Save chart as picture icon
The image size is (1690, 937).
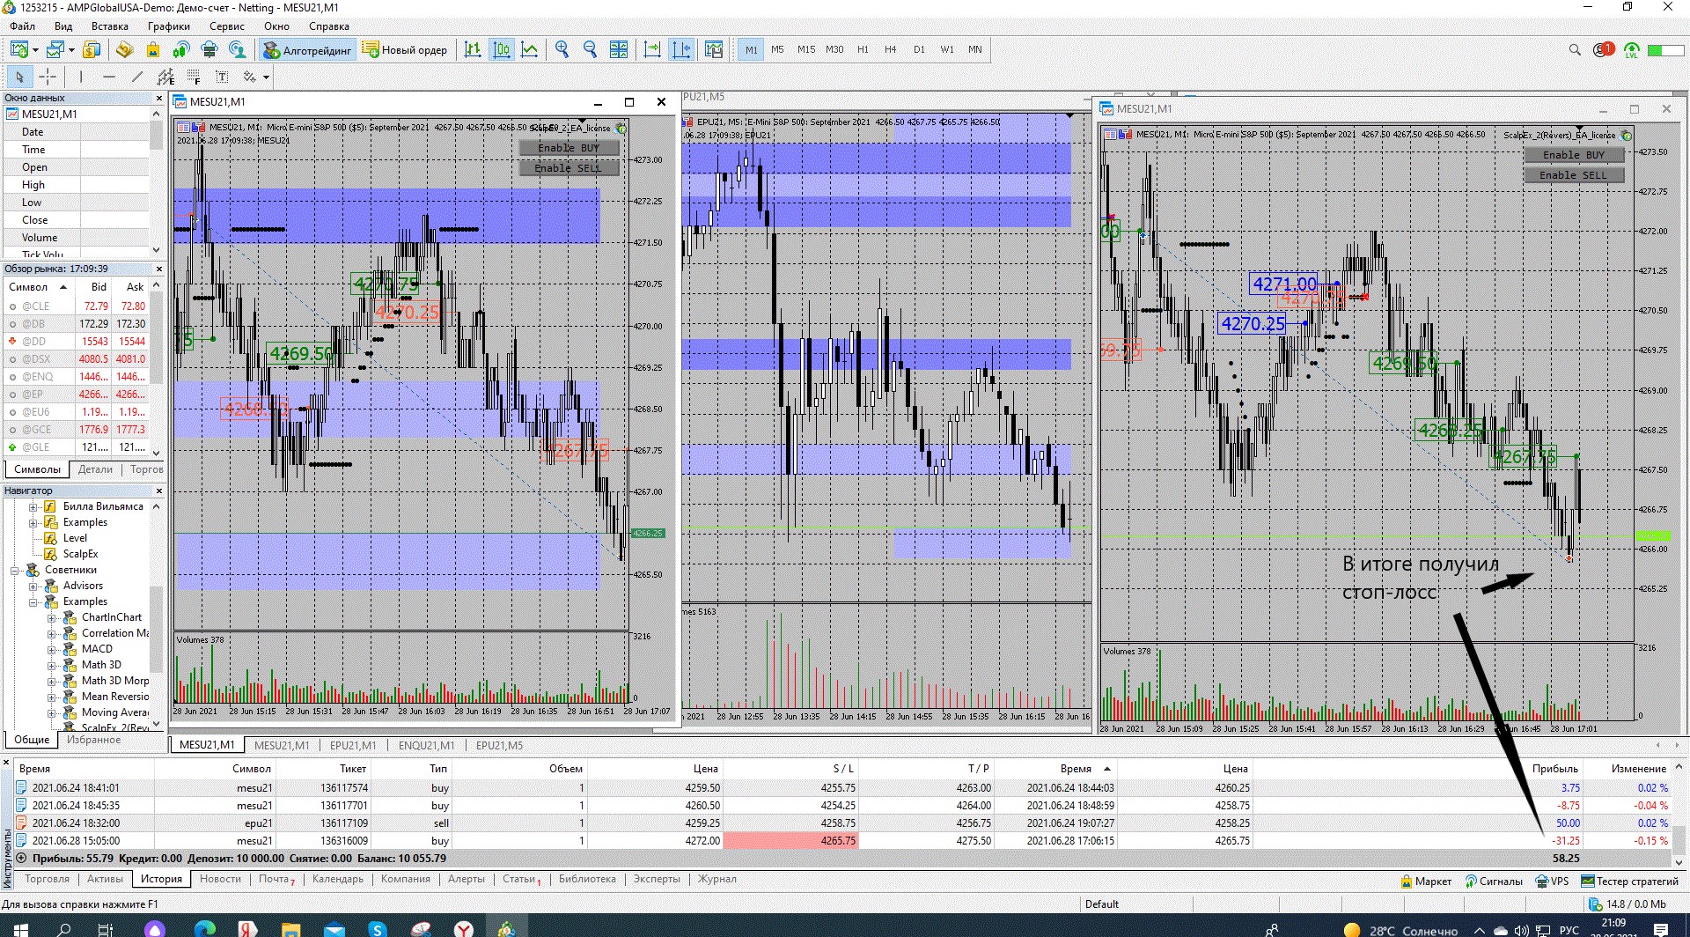pos(714,49)
